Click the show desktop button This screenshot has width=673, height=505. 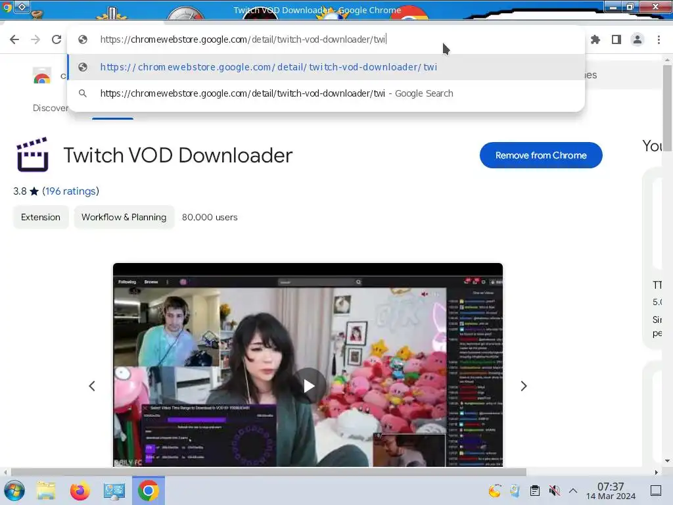coord(656,491)
